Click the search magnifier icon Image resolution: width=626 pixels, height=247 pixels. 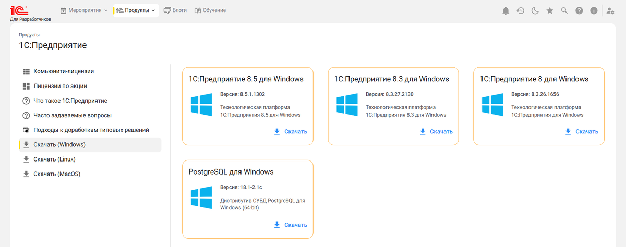[564, 10]
